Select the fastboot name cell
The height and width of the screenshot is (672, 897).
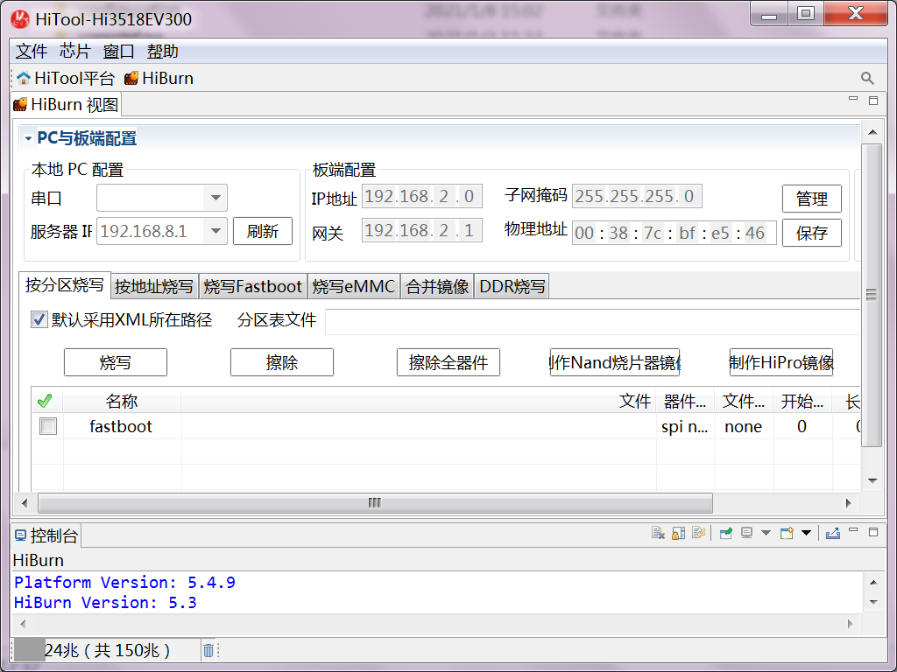121,426
